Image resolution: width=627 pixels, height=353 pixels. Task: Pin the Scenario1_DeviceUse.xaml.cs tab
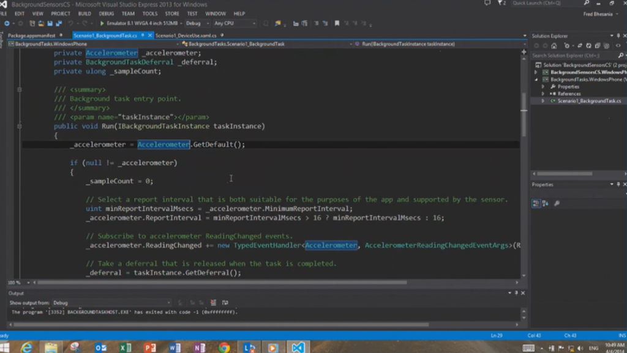point(222,35)
